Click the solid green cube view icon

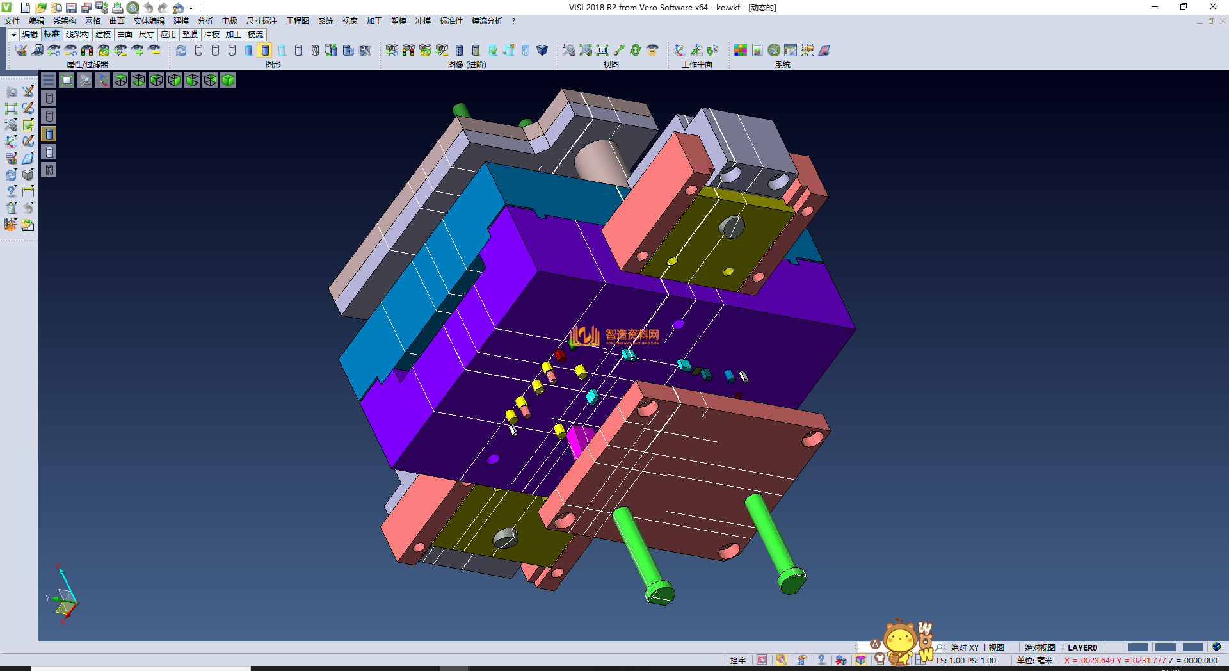228,80
